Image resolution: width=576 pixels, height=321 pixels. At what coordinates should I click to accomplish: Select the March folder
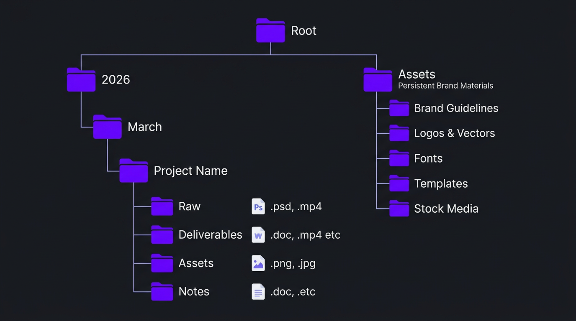107,127
